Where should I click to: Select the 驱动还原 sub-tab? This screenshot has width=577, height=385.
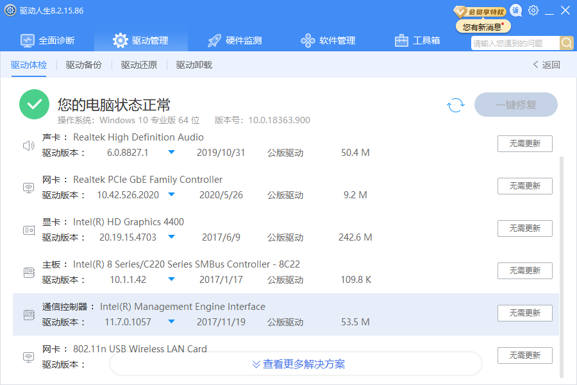(138, 65)
